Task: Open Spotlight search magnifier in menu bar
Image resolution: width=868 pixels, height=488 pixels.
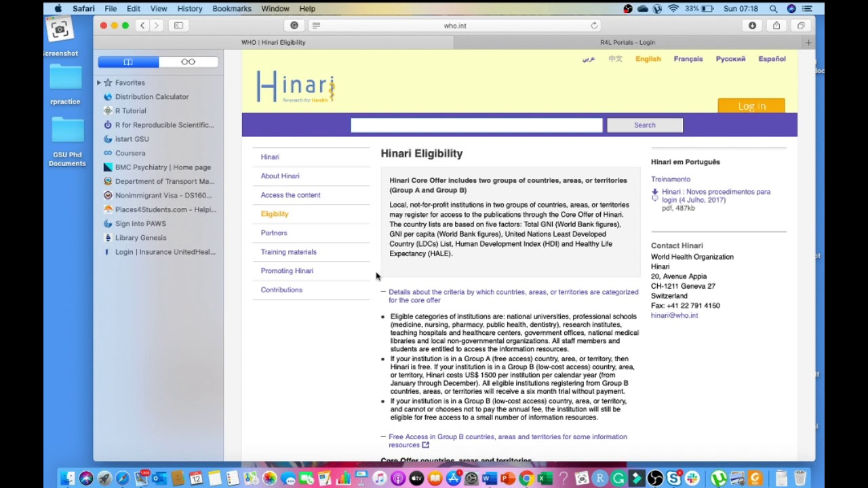Action: pos(773,9)
